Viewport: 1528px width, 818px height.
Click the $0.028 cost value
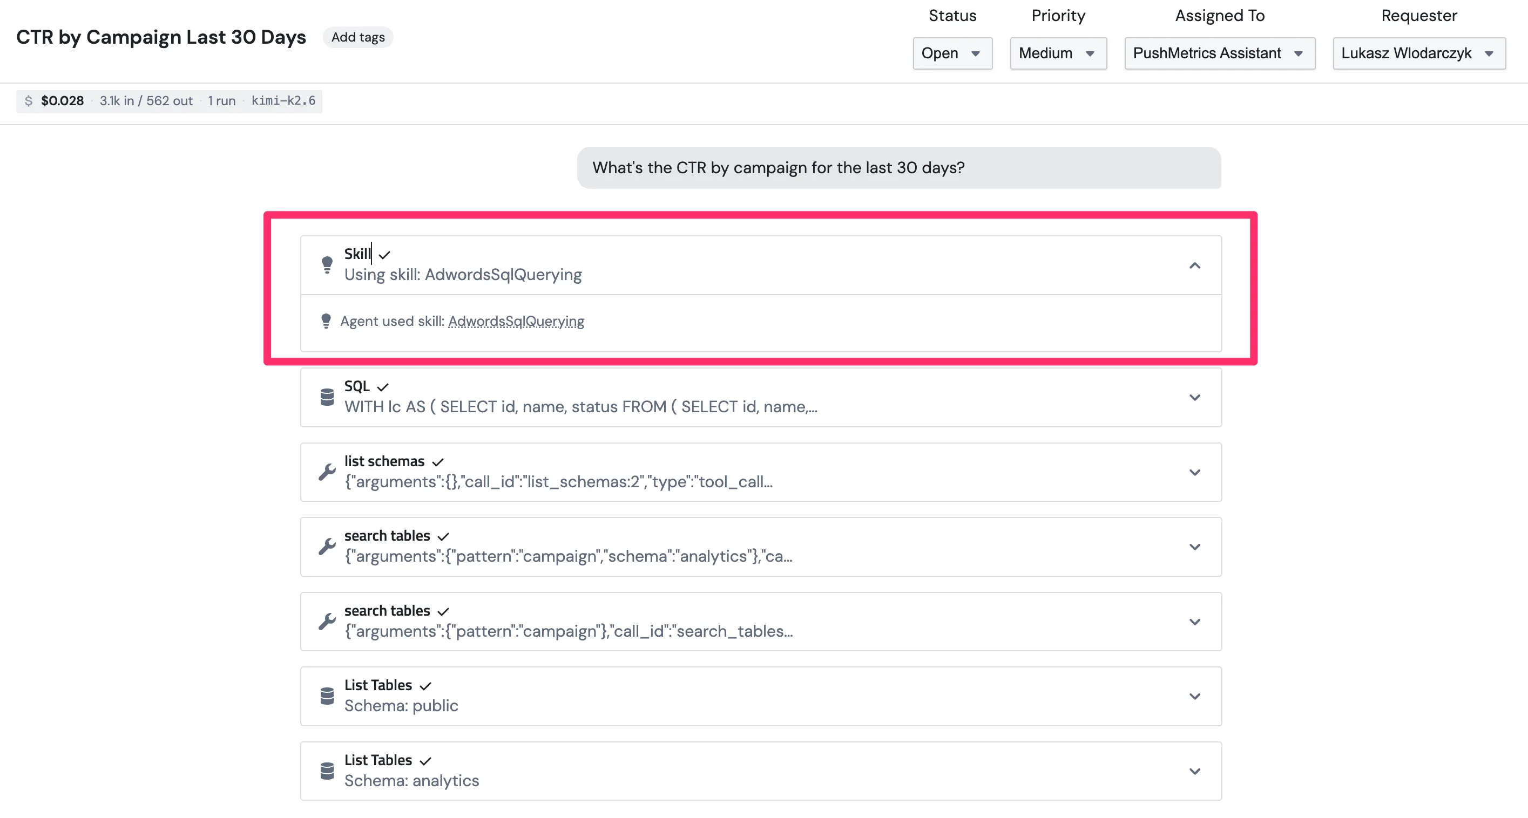[62, 101]
